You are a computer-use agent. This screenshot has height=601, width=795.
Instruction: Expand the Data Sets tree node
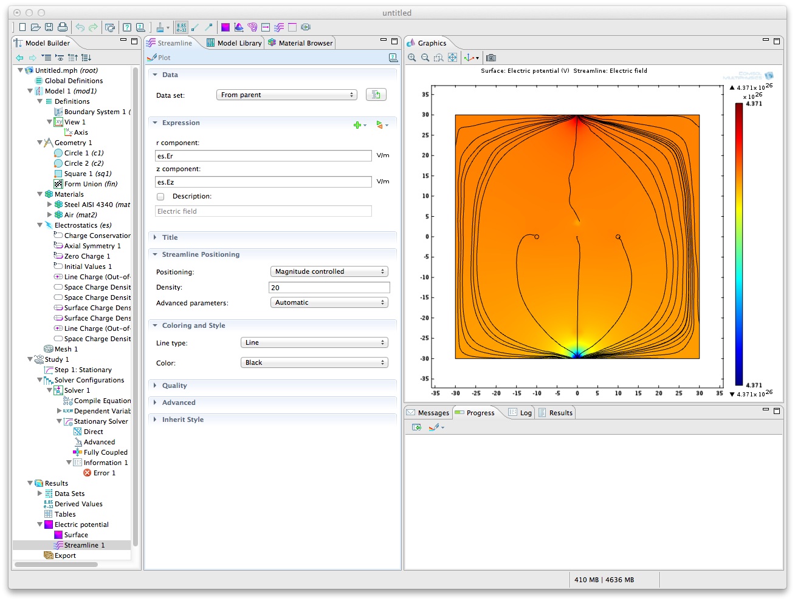point(40,494)
